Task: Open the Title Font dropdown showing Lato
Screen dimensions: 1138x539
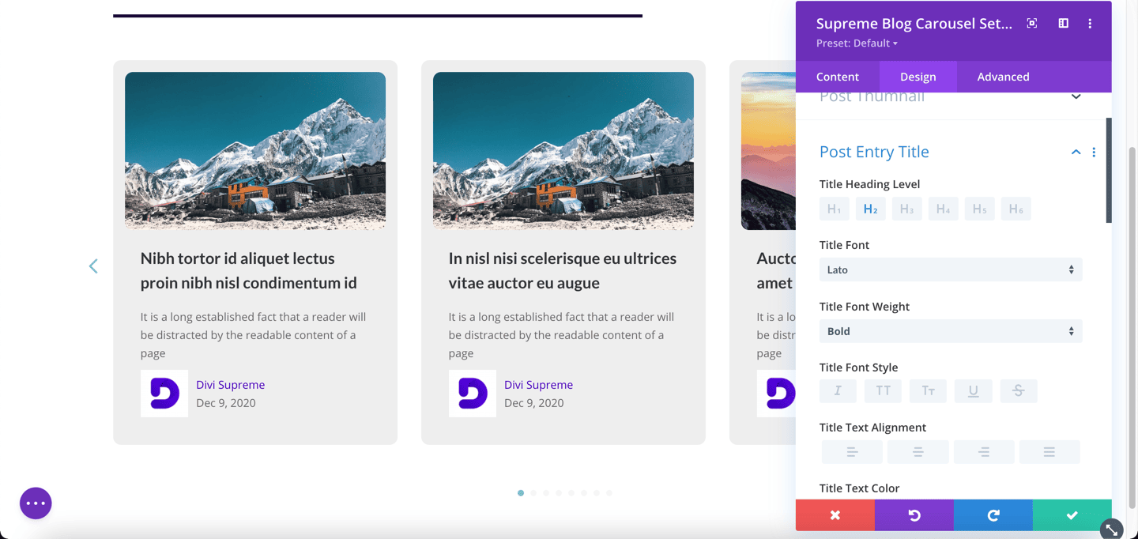Action: (x=950, y=269)
